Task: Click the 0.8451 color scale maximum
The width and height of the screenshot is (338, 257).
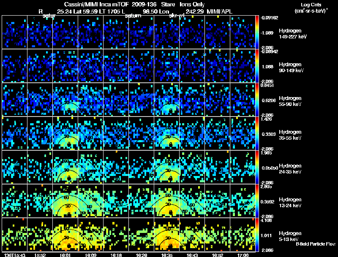Action: tap(267, 85)
